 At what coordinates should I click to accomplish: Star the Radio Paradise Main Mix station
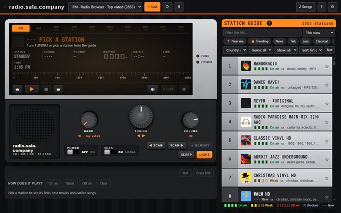coord(327,122)
